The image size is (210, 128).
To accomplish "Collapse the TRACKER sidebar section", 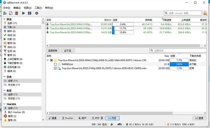I will click(x=4, y=104).
